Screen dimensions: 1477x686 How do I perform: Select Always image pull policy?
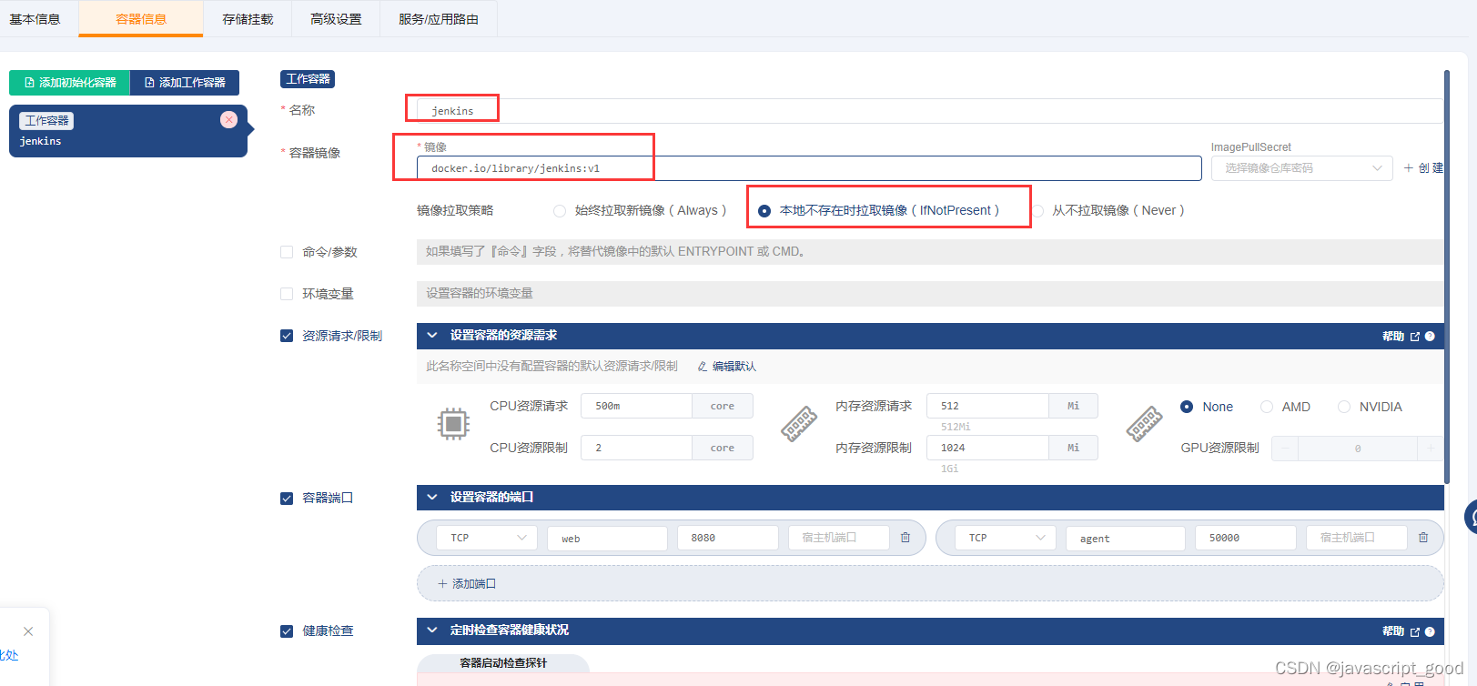[560, 211]
